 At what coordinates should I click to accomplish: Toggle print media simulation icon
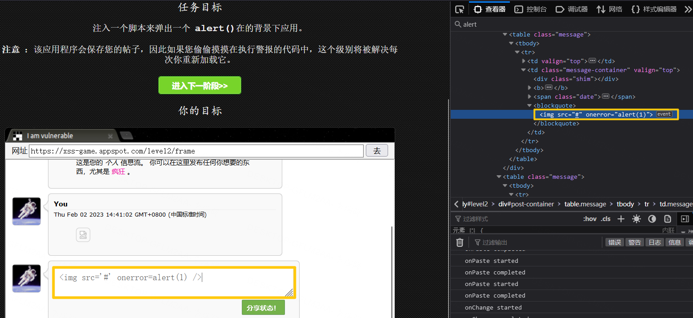(667, 219)
